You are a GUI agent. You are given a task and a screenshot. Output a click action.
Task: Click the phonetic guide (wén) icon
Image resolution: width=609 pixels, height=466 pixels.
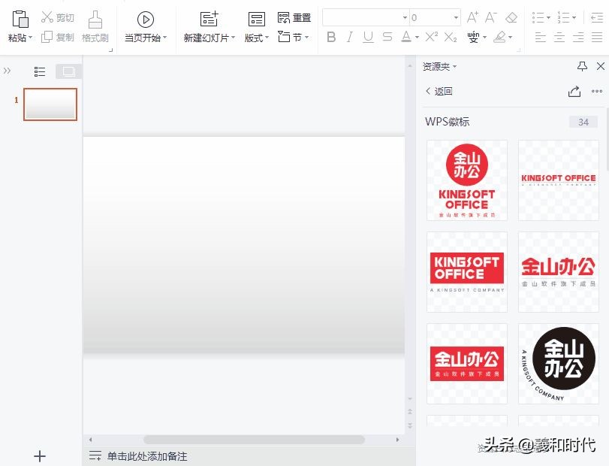click(473, 37)
